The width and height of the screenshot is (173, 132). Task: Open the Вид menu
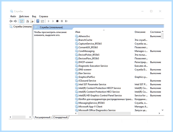[34, 16]
